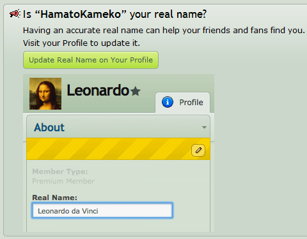Click the Premium Member text
The width and height of the screenshot is (307, 239).
point(63,181)
